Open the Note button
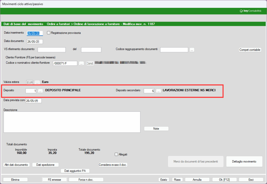 [156, 129]
